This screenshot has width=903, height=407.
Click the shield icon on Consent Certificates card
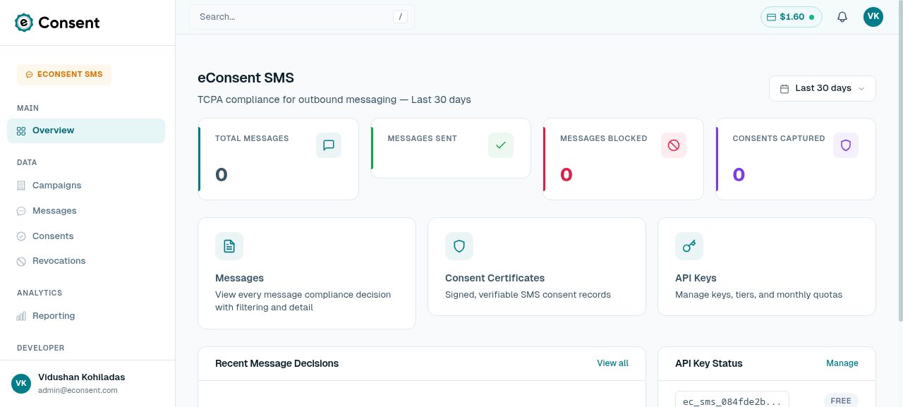pyautogui.click(x=459, y=246)
